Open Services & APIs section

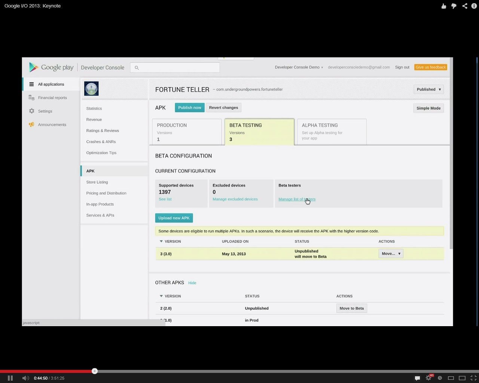pyautogui.click(x=100, y=215)
